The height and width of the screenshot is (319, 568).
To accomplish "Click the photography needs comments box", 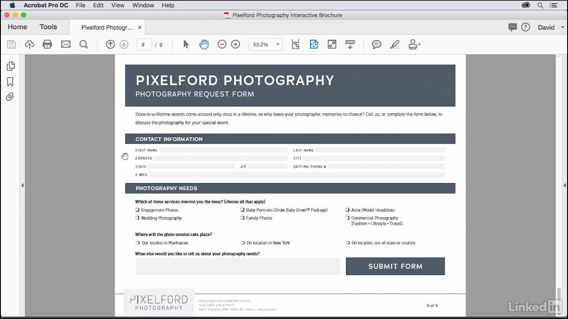I will pos(237,266).
